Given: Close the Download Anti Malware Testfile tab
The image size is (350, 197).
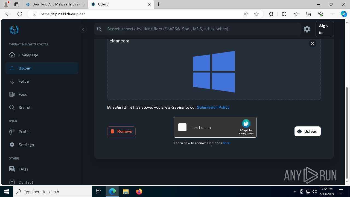Looking at the screenshot, I should [x=84, y=4].
